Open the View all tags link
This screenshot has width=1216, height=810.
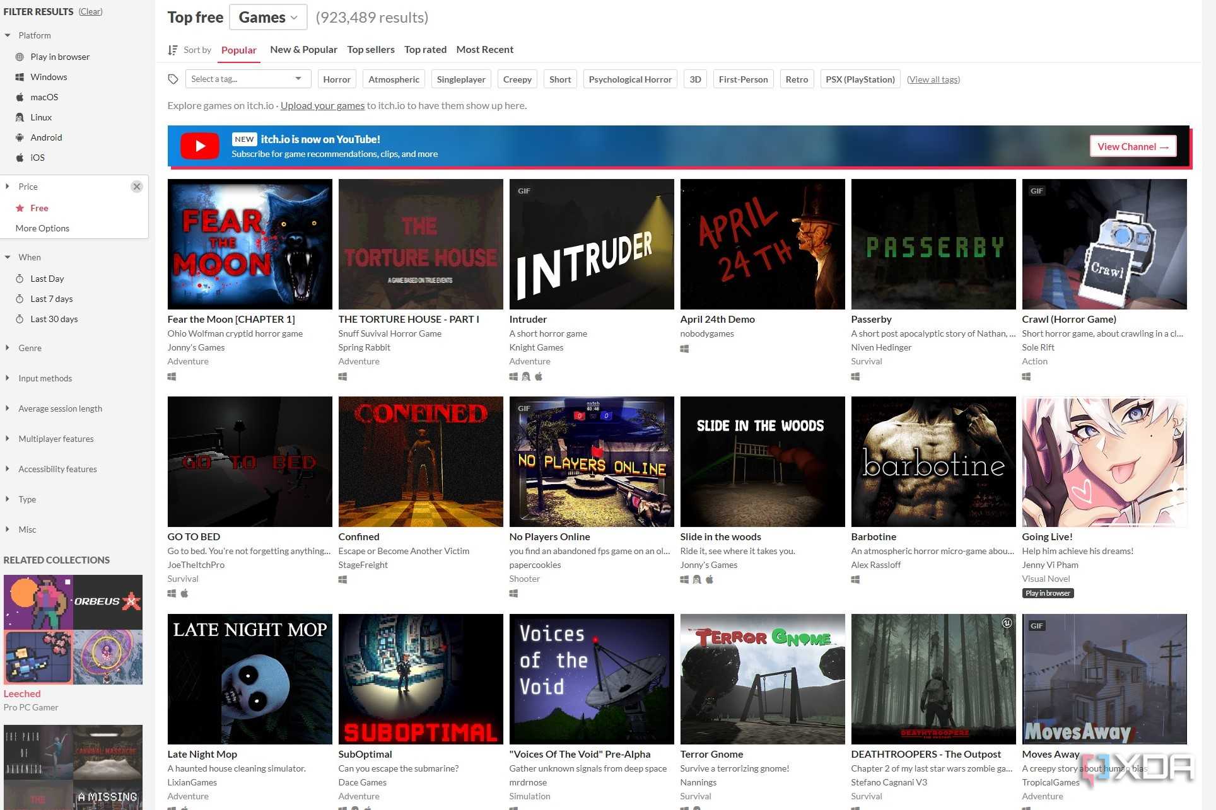click(933, 79)
